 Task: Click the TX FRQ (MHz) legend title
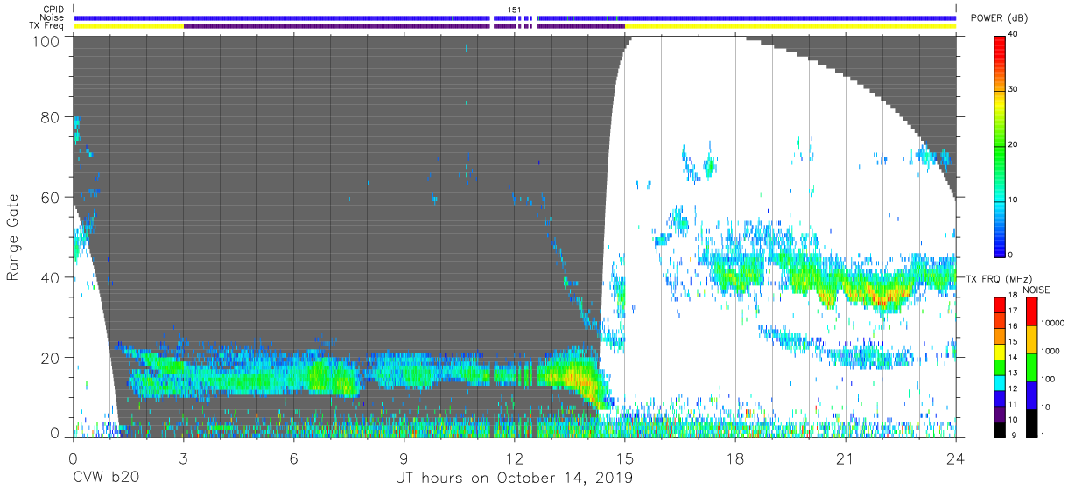(998, 279)
